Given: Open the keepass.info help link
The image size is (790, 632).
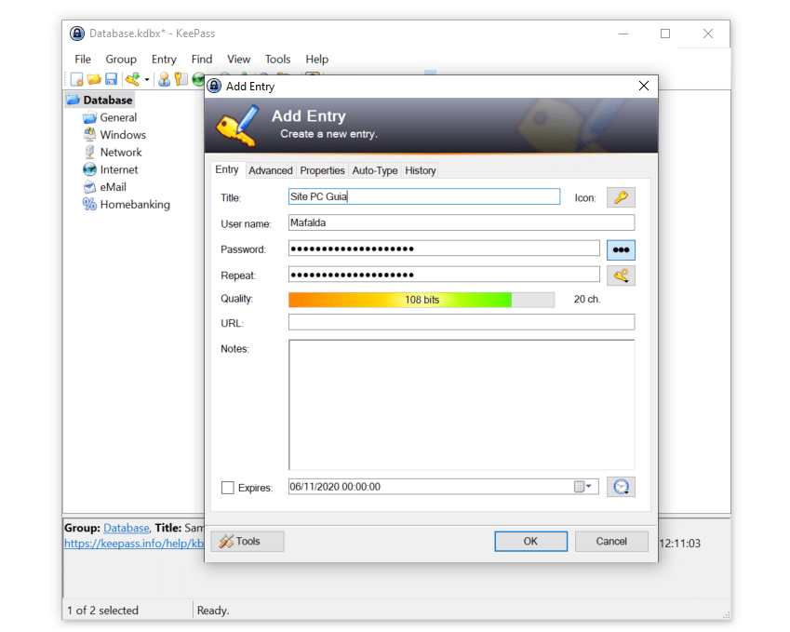Looking at the screenshot, I should tap(134, 544).
